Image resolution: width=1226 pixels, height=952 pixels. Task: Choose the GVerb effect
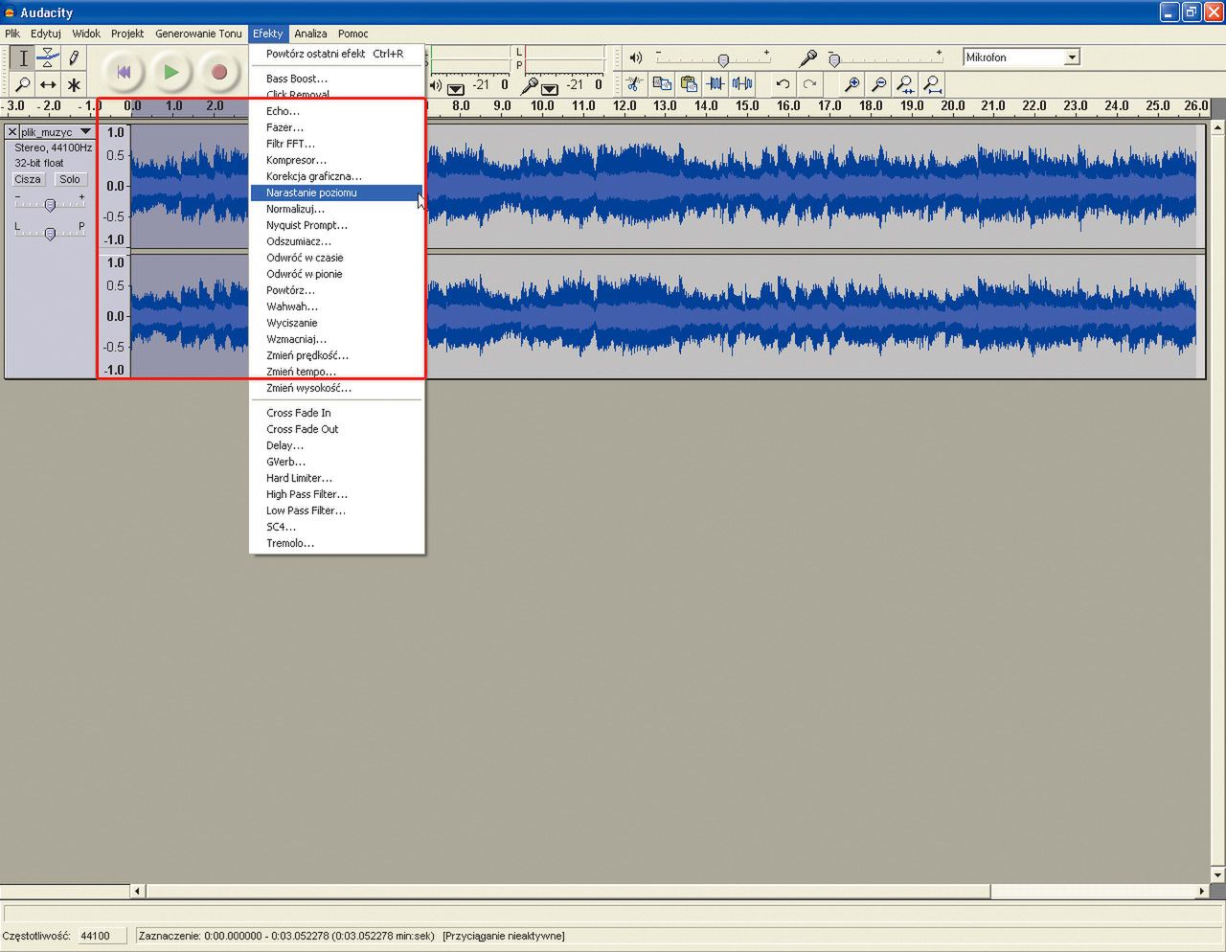336,462
